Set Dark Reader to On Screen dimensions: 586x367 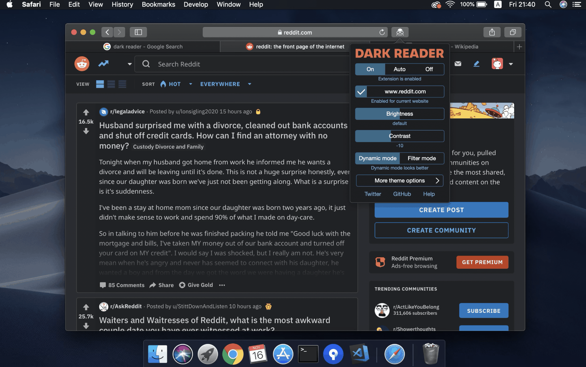pyautogui.click(x=370, y=69)
